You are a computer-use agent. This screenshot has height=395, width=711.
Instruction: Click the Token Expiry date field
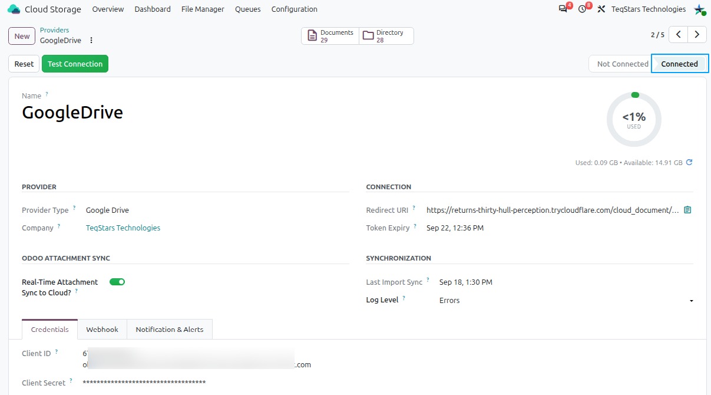click(455, 228)
